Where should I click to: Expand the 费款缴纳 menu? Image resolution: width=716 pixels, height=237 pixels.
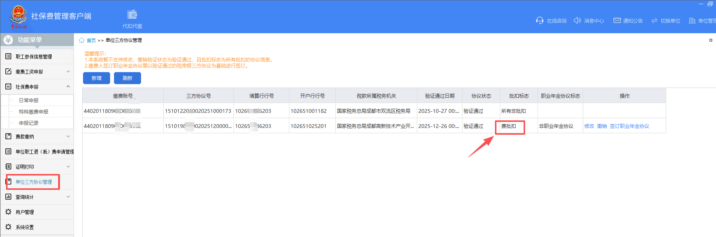[68, 137]
